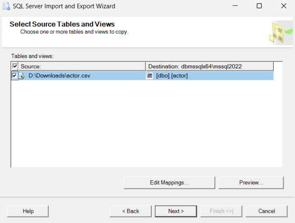Close the Import and Export Wizard window
295x223 pixels.
click(x=284, y=6)
